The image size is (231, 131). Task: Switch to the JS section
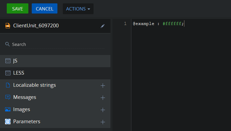coord(55,61)
